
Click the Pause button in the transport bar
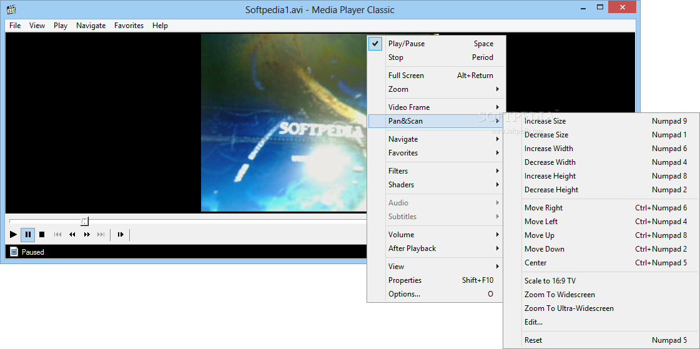[x=27, y=234]
